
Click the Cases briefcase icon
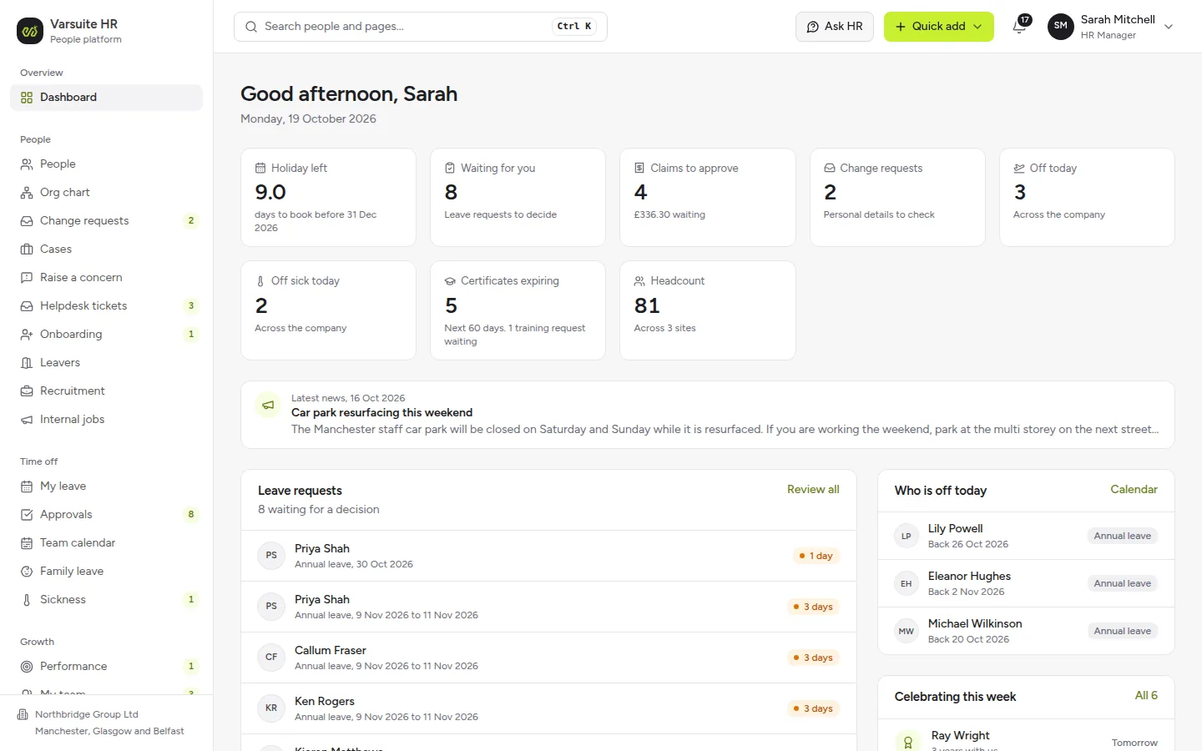click(x=27, y=249)
